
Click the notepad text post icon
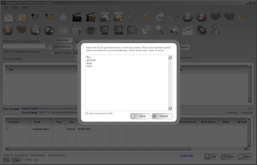8,17
